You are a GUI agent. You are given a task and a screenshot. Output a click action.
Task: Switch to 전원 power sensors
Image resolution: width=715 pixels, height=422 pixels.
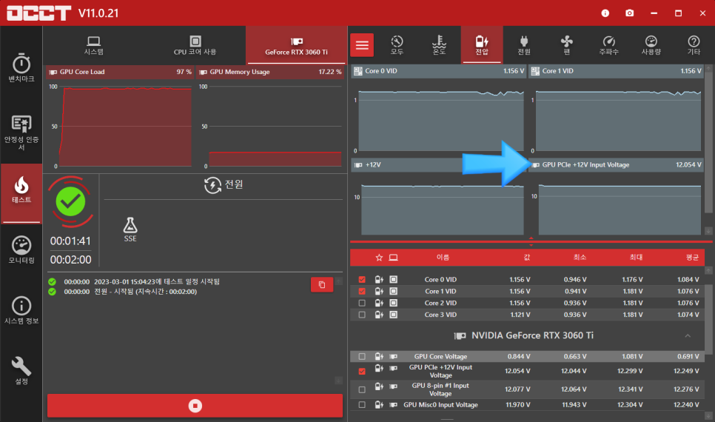524,46
